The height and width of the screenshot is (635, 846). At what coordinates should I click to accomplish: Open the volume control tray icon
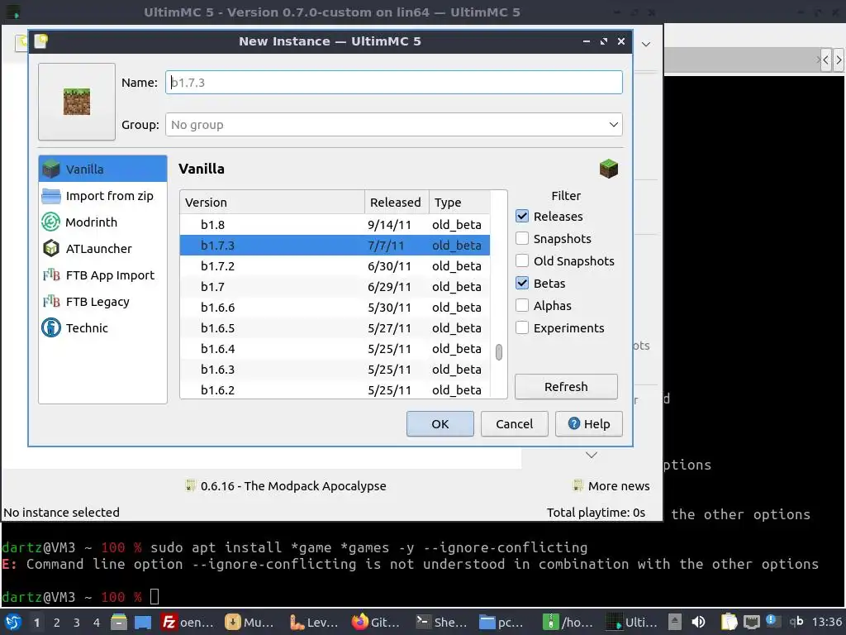click(698, 622)
